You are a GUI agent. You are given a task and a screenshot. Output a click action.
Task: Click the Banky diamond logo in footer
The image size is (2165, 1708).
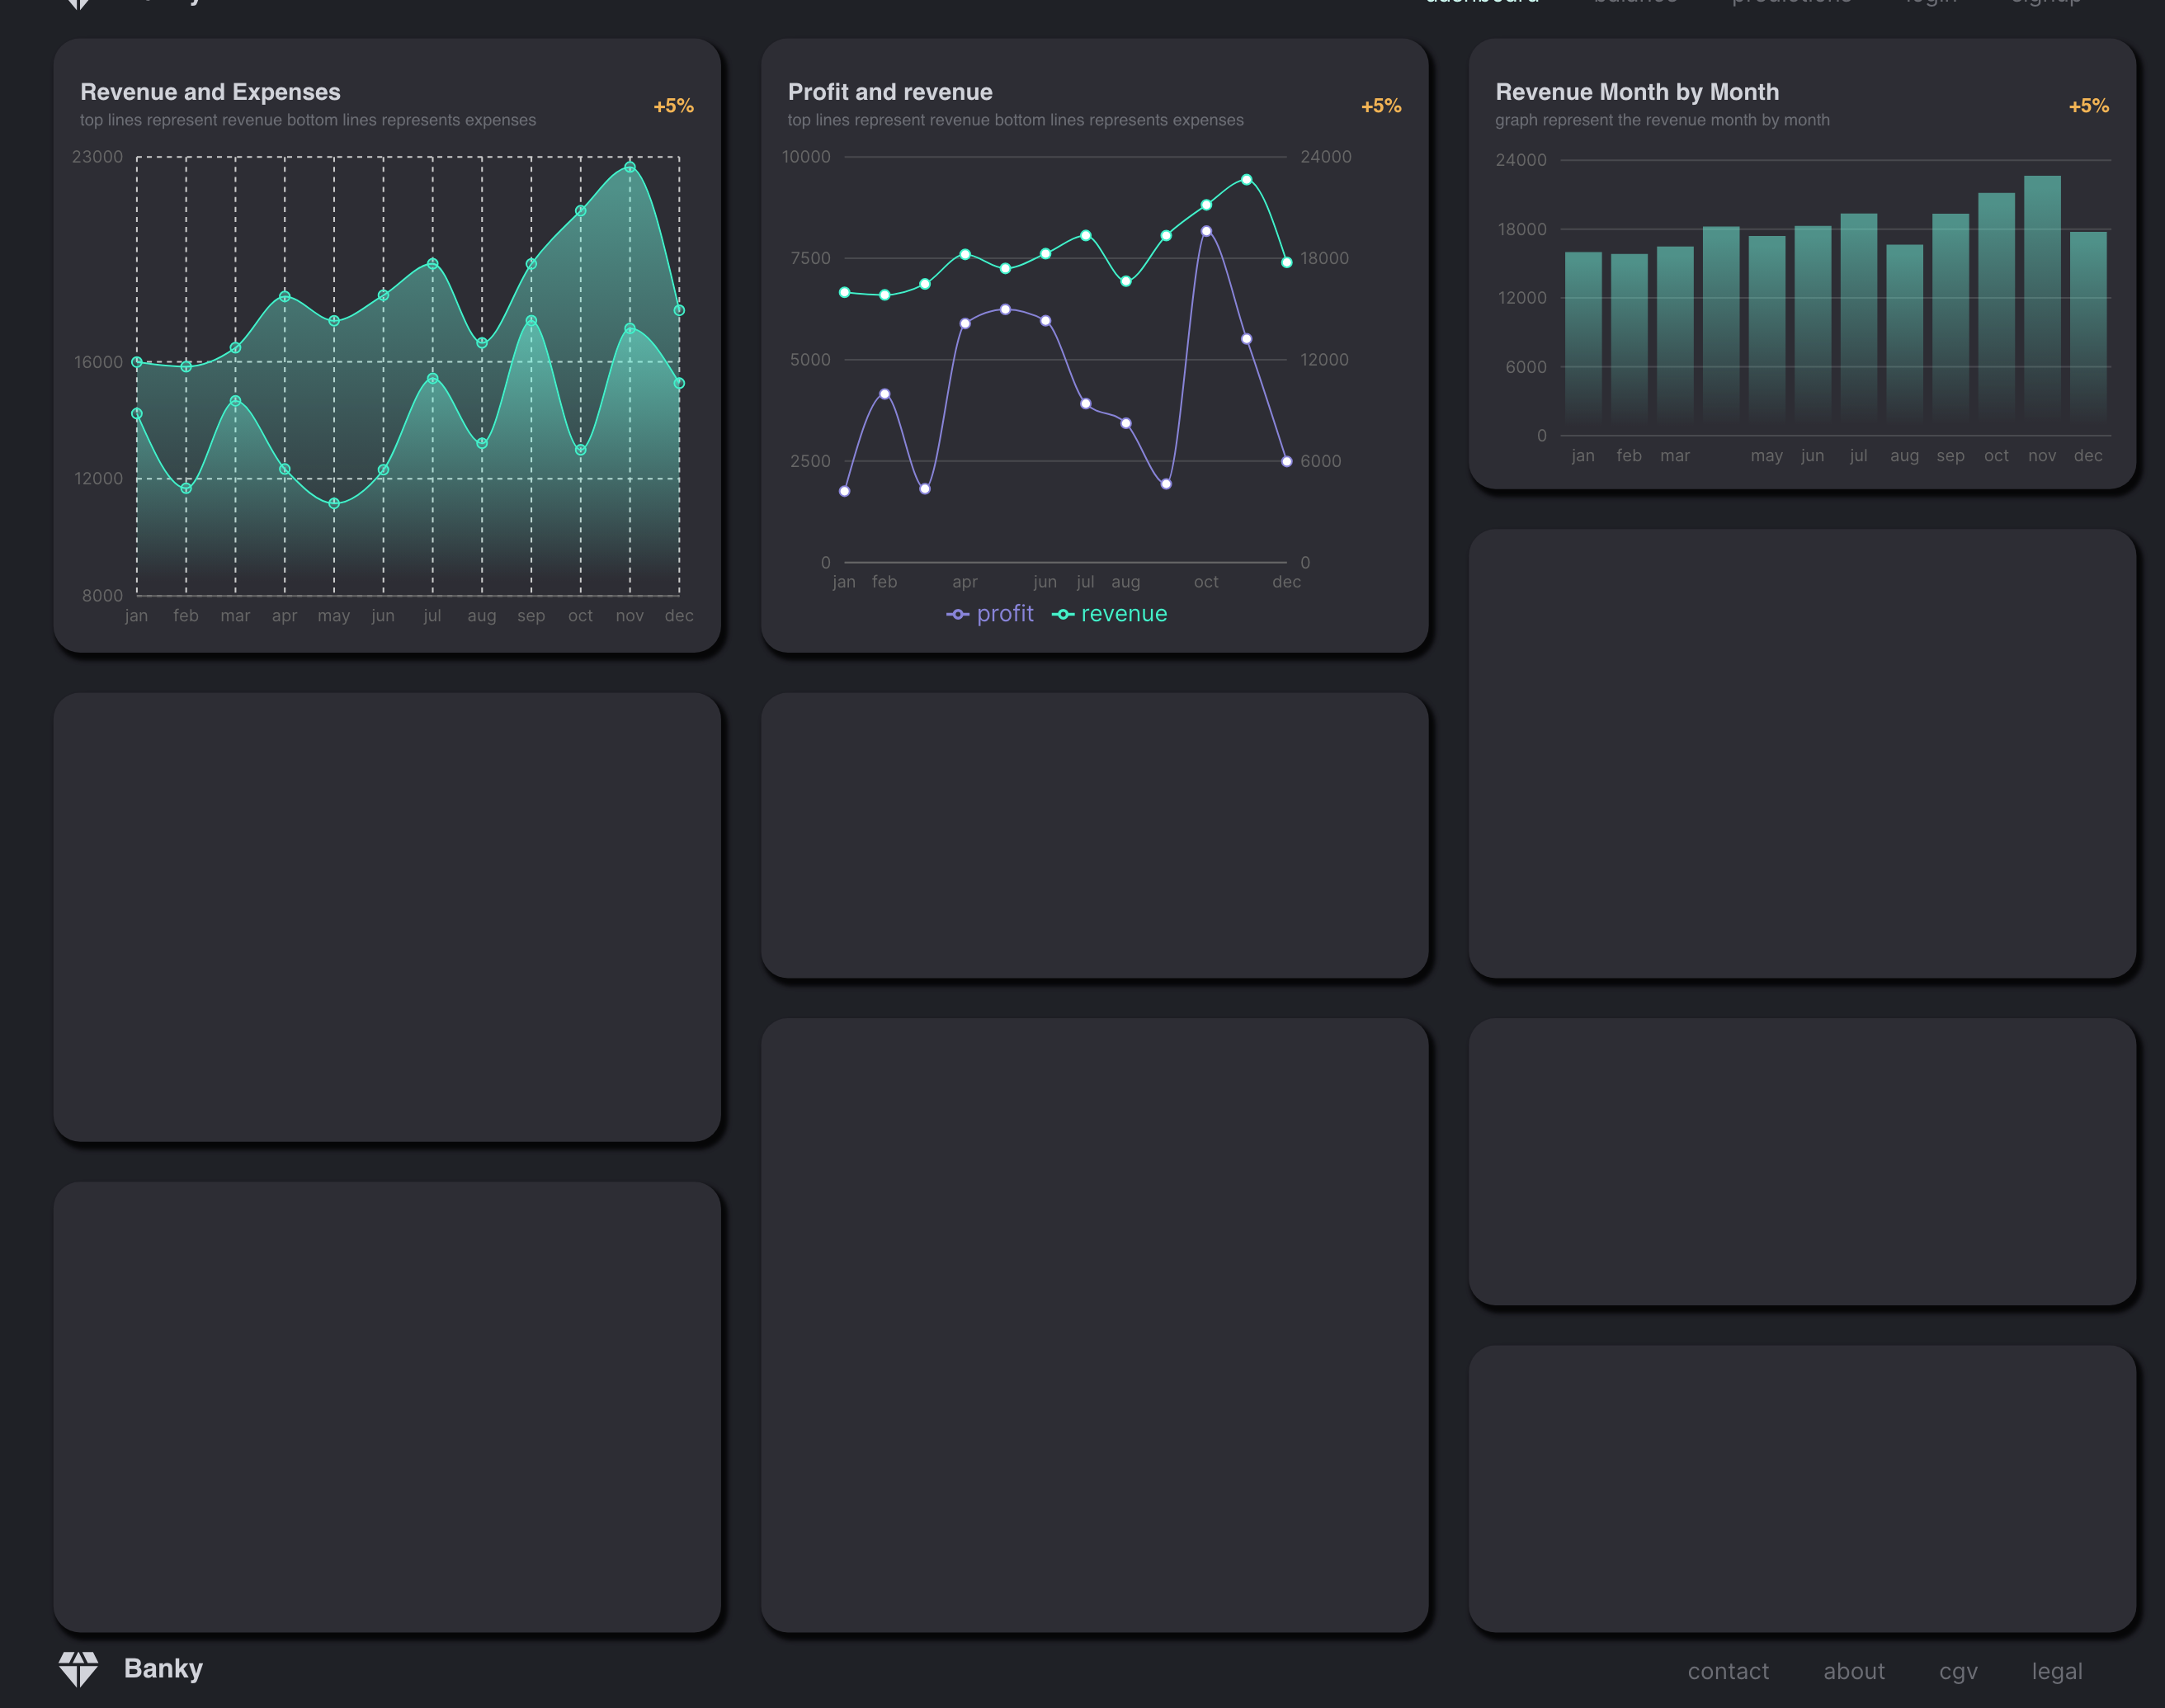(78, 1668)
